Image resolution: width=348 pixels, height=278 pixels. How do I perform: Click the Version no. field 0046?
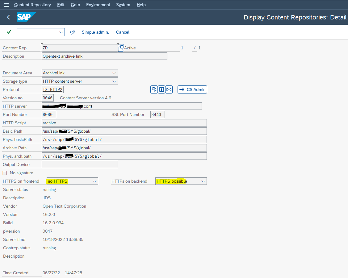48,98
